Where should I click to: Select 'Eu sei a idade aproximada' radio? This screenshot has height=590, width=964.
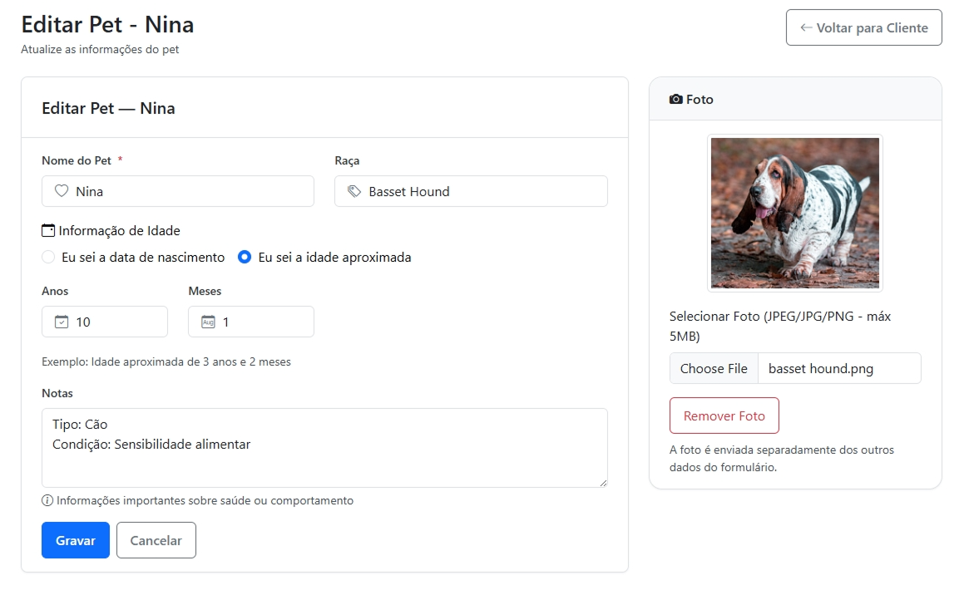(x=245, y=258)
